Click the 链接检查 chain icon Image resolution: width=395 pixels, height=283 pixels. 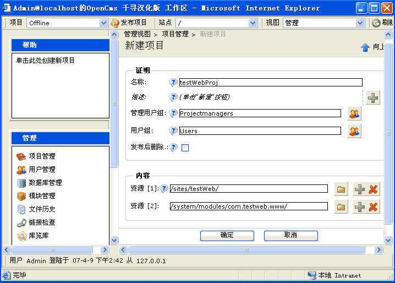pyautogui.click(x=21, y=222)
